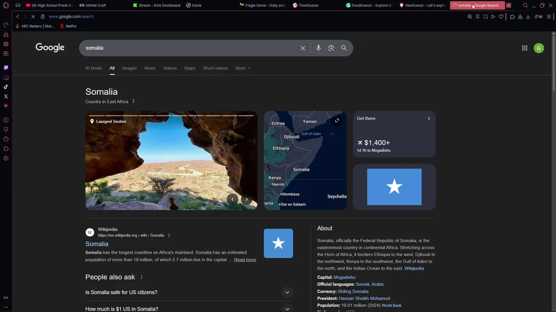The image size is (556, 312).
Task: Open the Somalia map thumbnail
Action: 305,160
